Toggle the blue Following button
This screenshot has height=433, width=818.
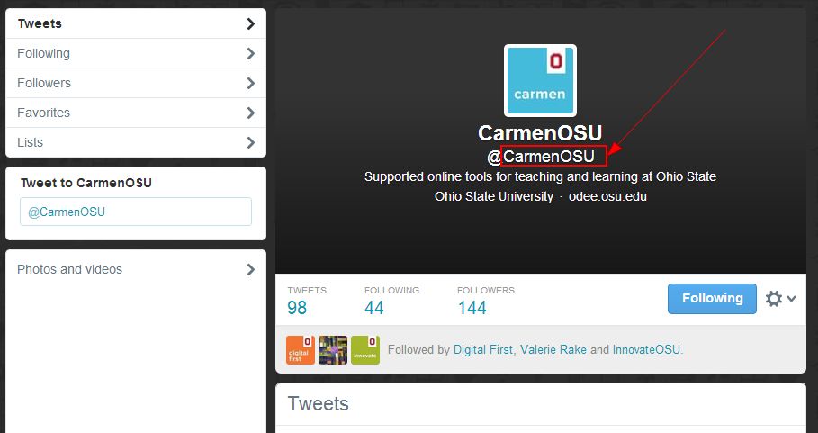712,299
